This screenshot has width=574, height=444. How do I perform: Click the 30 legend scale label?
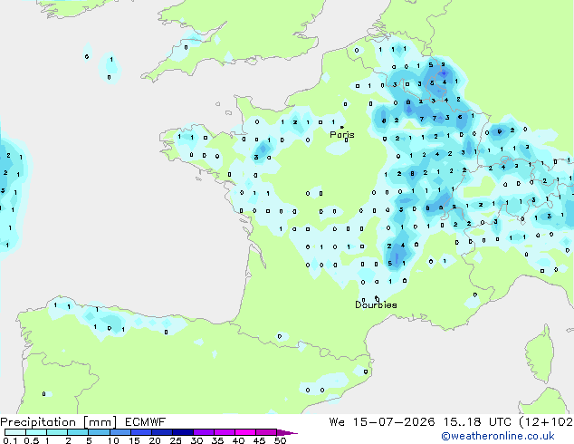coord(197,440)
